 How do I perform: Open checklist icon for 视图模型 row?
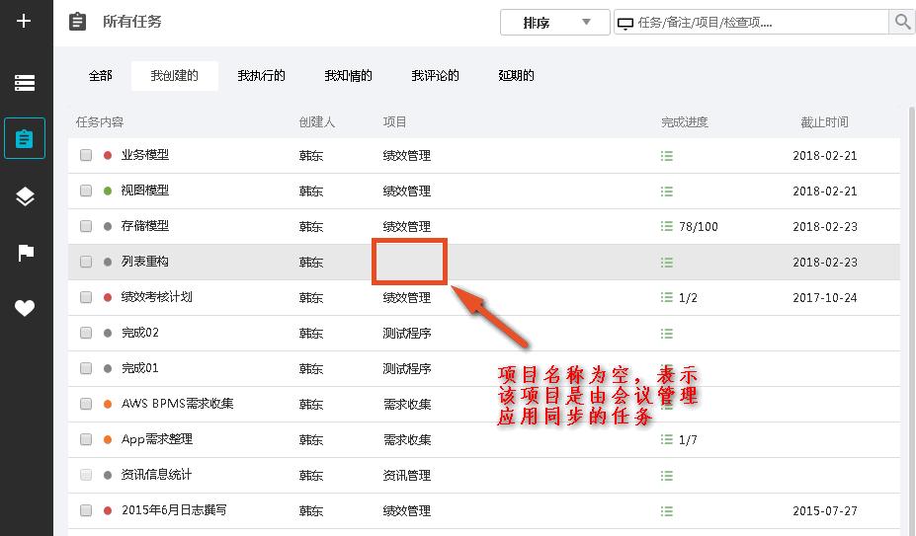(x=667, y=191)
